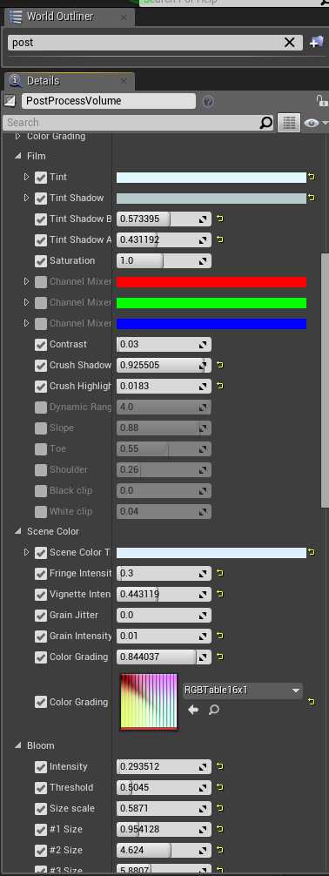The width and height of the screenshot is (329, 876).
Task: Click the Details search input field
Action: [131, 123]
